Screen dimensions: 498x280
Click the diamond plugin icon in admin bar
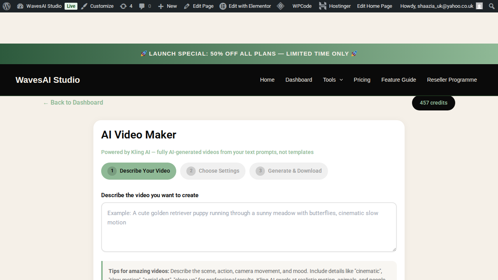(281, 6)
